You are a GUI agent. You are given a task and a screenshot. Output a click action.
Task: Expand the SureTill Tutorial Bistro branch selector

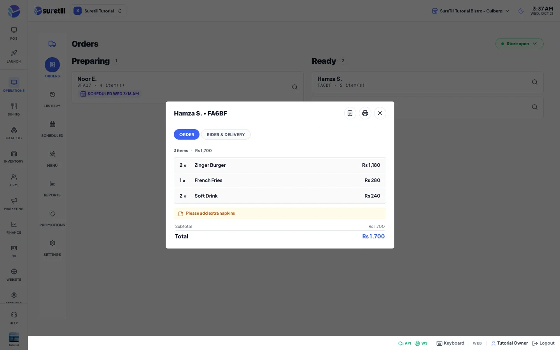471,11
